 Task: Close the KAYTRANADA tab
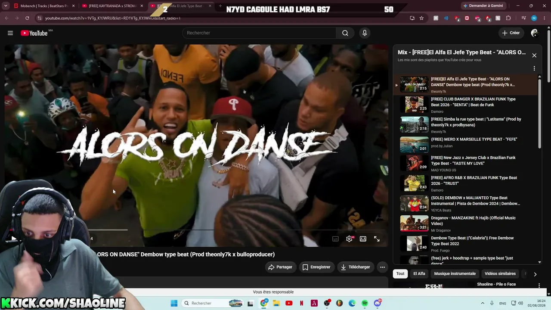point(142,6)
